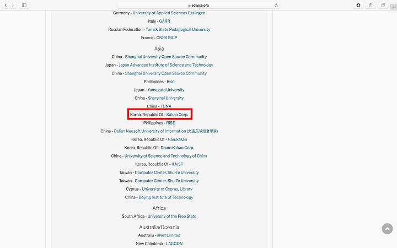397x248 pixels.
Task: Open the China Shanghai University link
Action: (x=166, y=98)
